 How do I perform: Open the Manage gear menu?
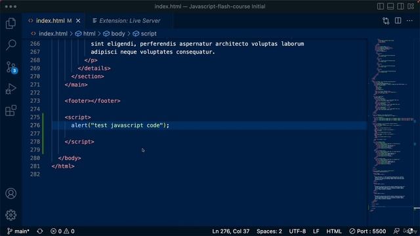pyautogui.click(x=10, y=215)
